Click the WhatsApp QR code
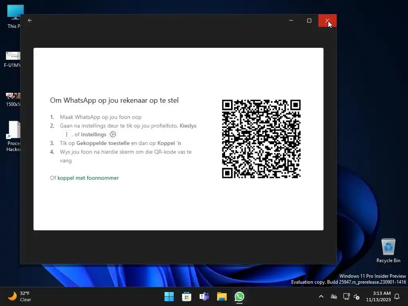The height and width of the screenshot is (306, 408). [x=261, y=139]
